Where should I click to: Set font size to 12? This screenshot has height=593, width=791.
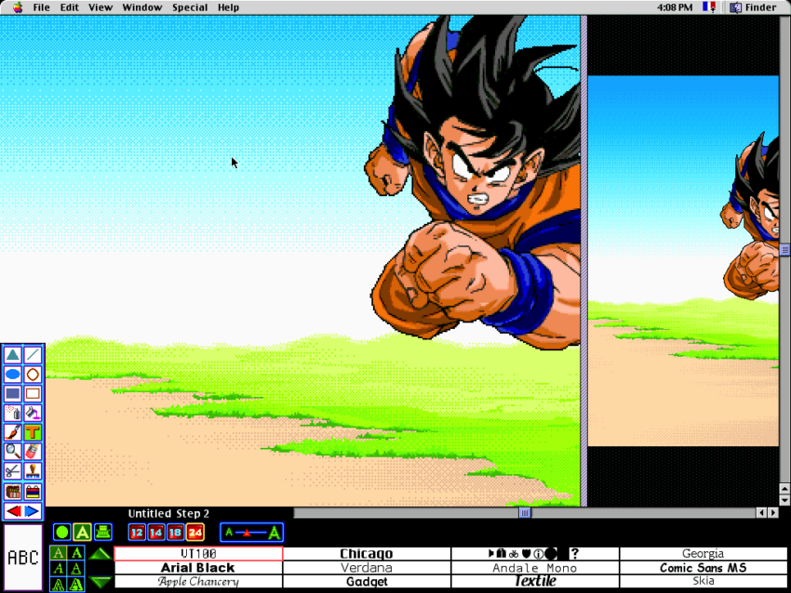[137, 533]
